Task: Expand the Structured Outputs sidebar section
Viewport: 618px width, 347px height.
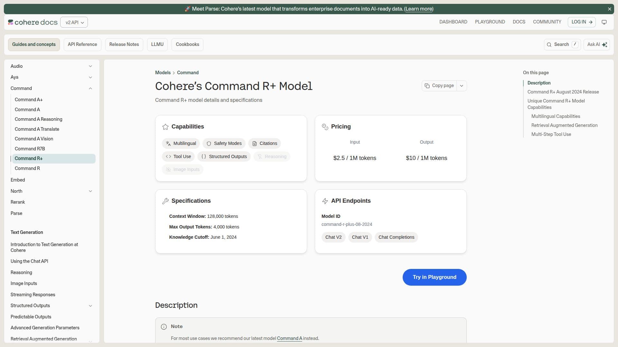Action: (90, 306)
